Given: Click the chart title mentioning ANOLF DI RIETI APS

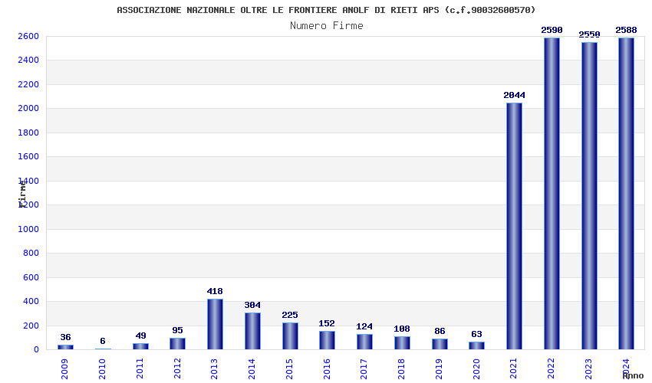Looking at the screenshot, I should 326,10.
